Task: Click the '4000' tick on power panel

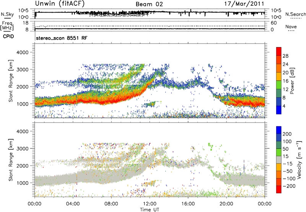Action: click(22, 52)
